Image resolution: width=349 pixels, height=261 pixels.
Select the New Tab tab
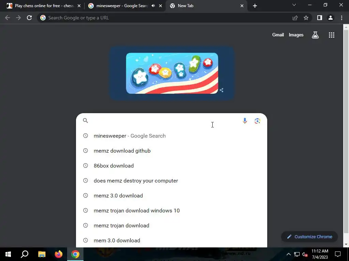[x=206, y=6]
